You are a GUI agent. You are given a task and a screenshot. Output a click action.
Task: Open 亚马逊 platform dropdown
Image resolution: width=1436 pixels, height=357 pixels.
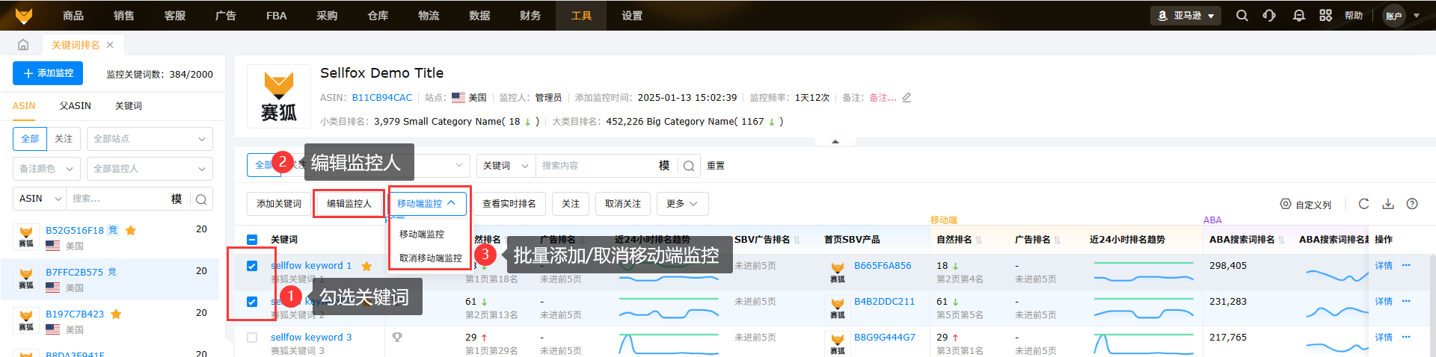point(1185,15)
